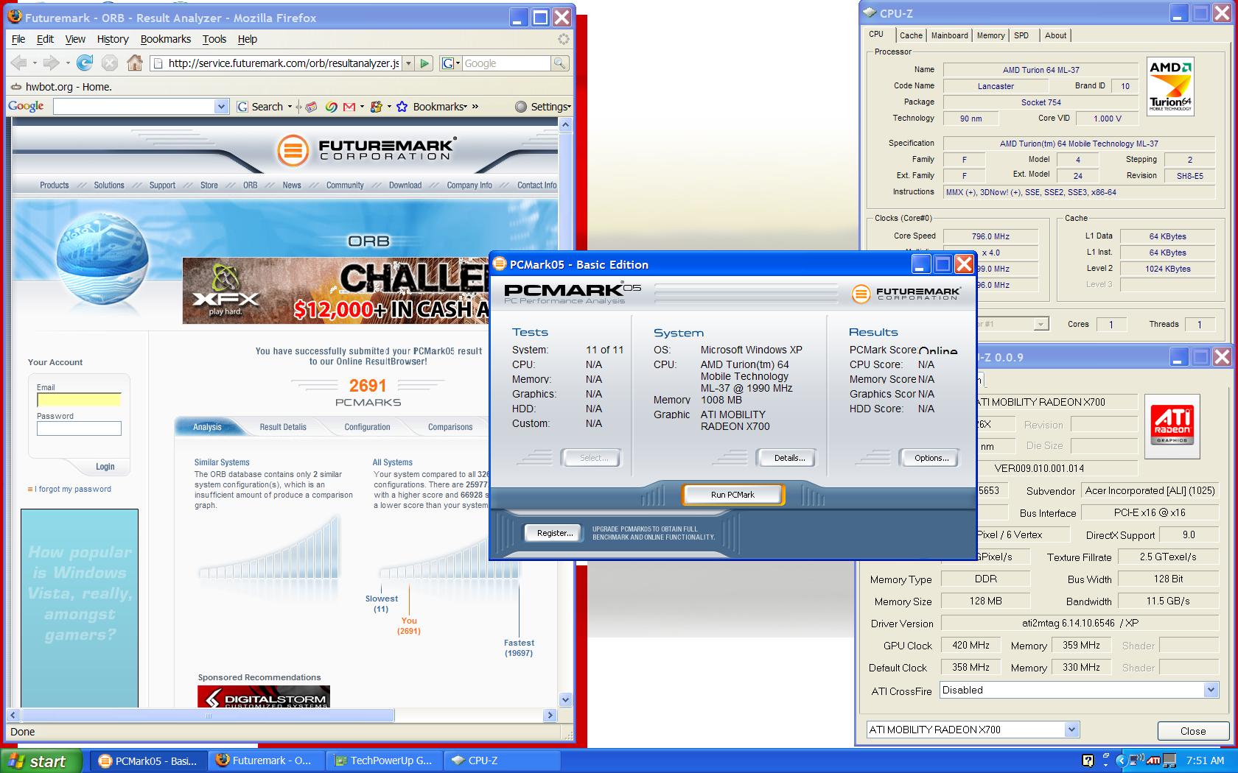Open the ORB navigation link

251,186
